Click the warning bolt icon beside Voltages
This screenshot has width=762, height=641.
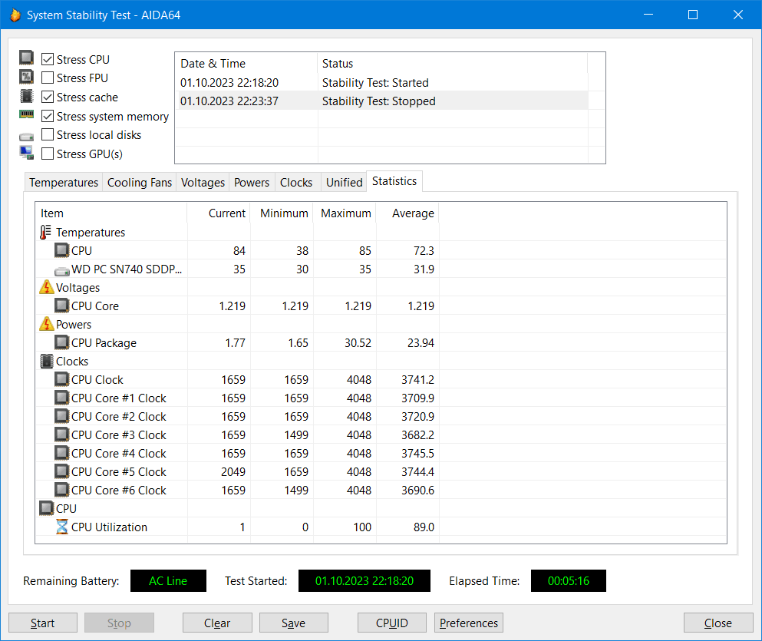pyautogui.click(x=46, y=287)
